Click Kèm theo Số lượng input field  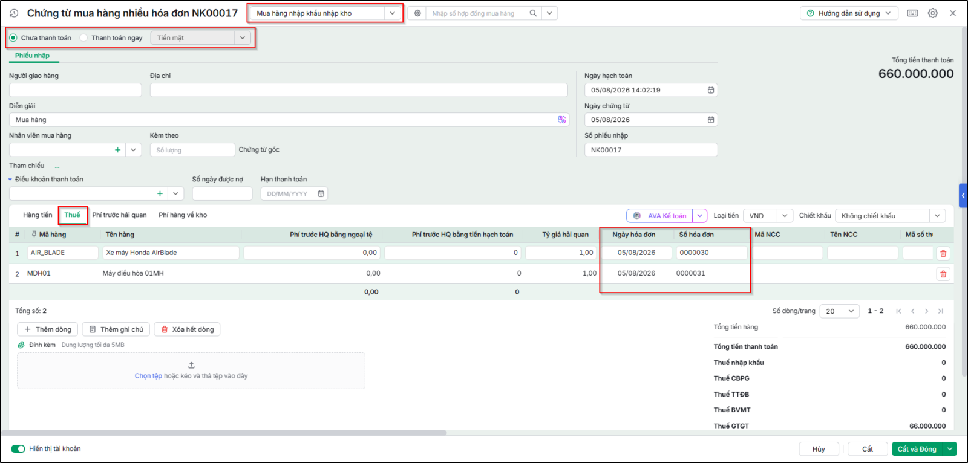[192, 150]
